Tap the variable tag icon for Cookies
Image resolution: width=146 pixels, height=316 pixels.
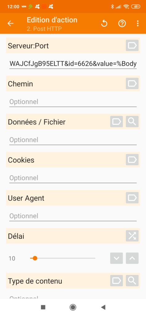tap(132, 160)
